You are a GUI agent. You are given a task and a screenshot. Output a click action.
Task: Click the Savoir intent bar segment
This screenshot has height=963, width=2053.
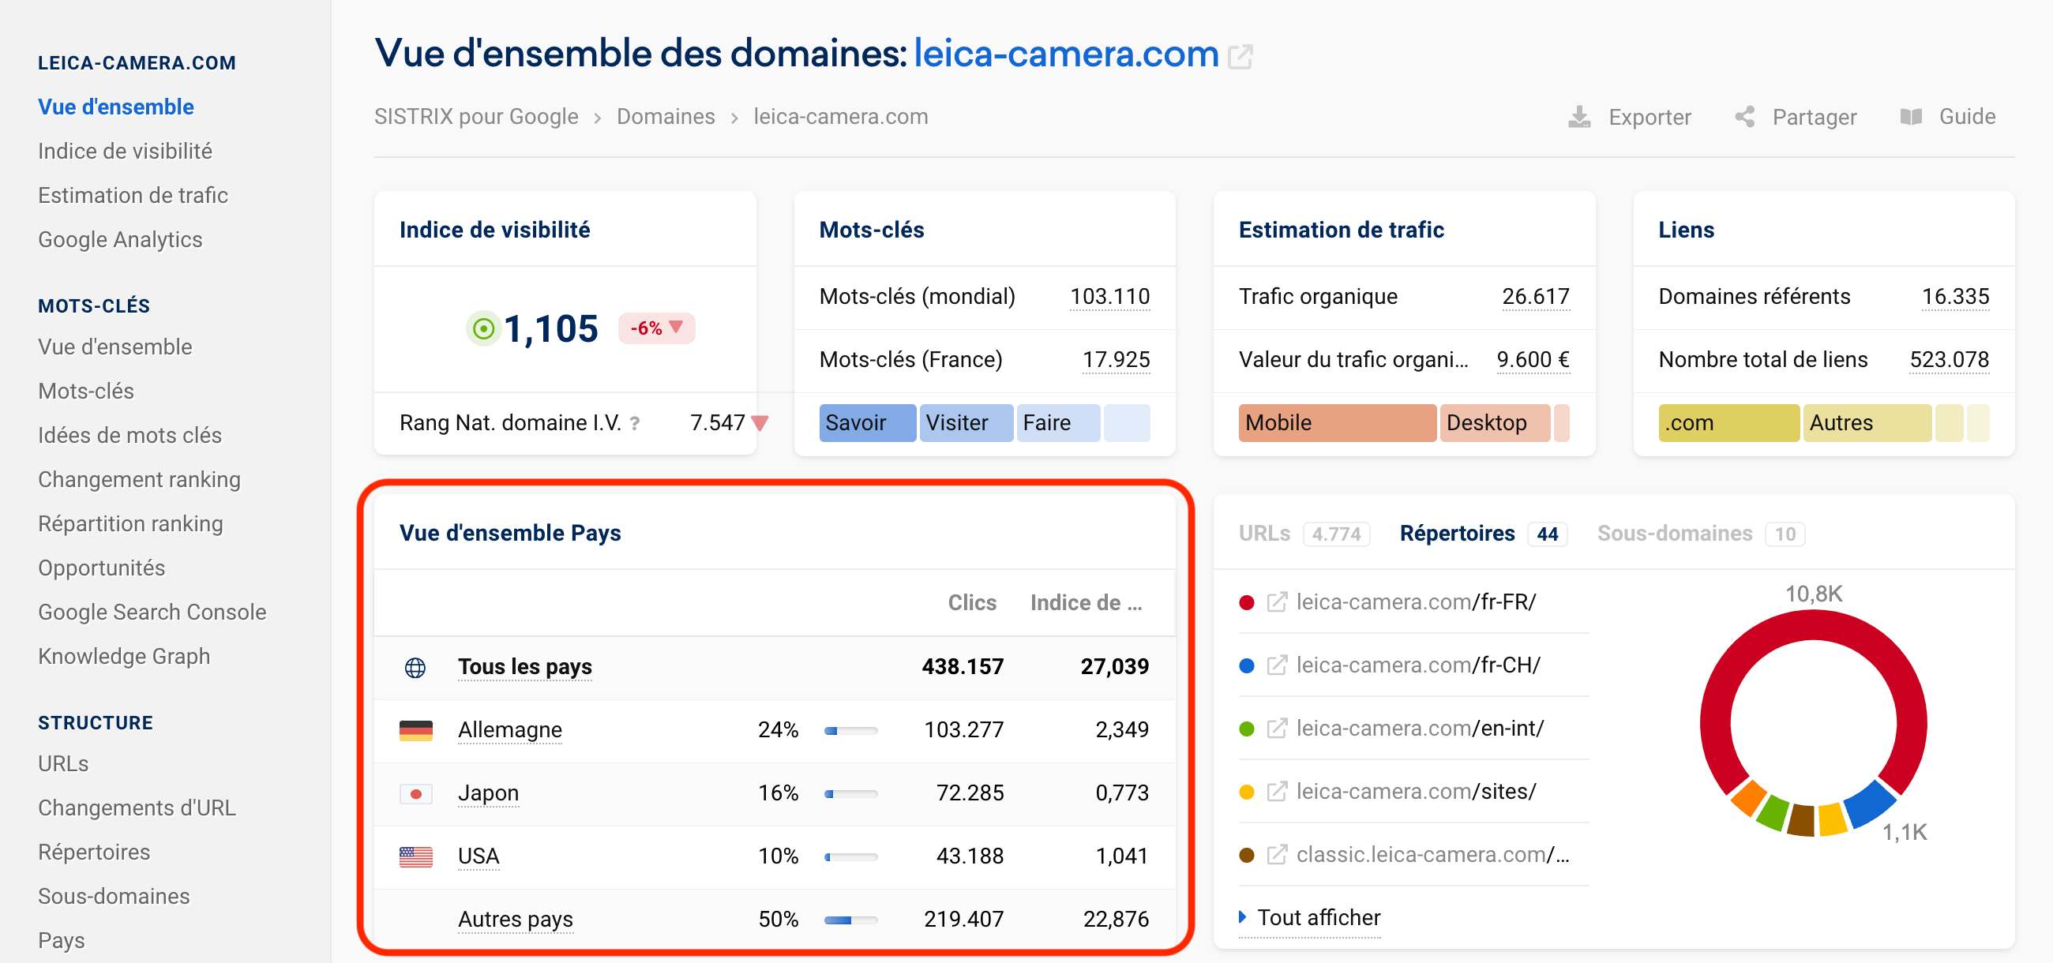(x=867, y=423)
